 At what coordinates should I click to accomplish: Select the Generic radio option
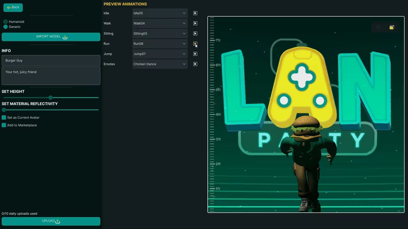6,27
